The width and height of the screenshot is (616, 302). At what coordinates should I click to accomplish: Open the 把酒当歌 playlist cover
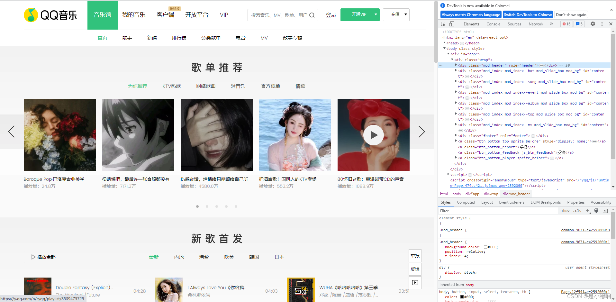coord(295,135)
